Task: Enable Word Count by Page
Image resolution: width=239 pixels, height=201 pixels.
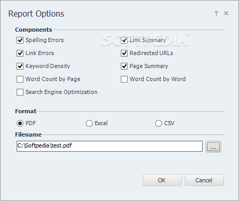Action: [x=20, y=79]
